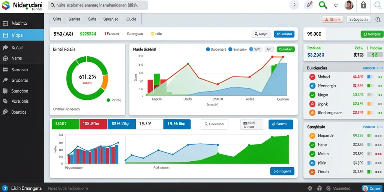Switch to the Blanies tab

pos(74,19)
